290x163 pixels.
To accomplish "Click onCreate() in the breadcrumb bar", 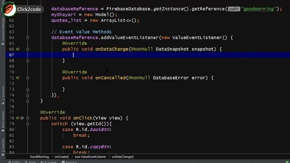I will point(62,157).
